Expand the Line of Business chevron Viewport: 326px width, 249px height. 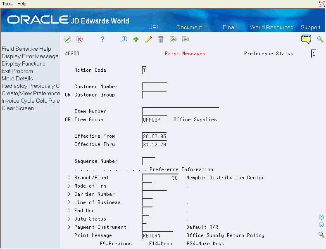pos(69,202)
